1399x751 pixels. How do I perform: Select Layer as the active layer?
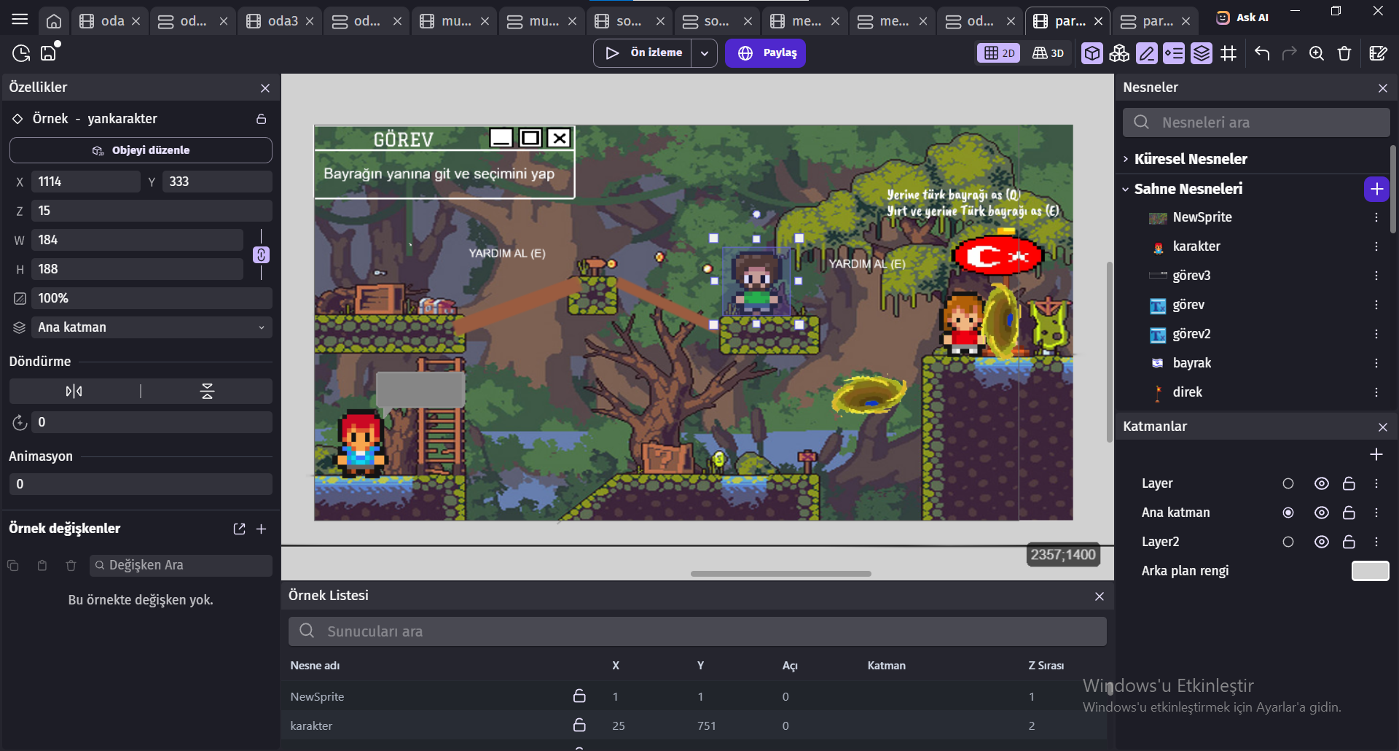1288,484
